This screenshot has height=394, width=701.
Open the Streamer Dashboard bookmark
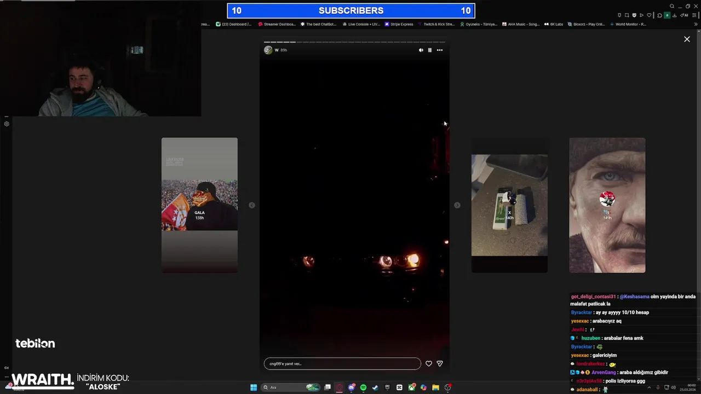point(277,24)
